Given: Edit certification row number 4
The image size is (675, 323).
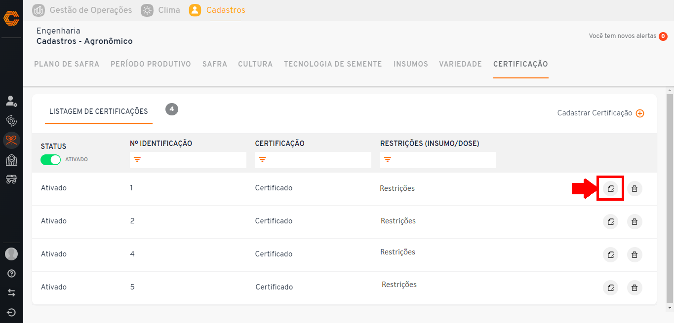Looking at the screenshot, I should (610, 254).
